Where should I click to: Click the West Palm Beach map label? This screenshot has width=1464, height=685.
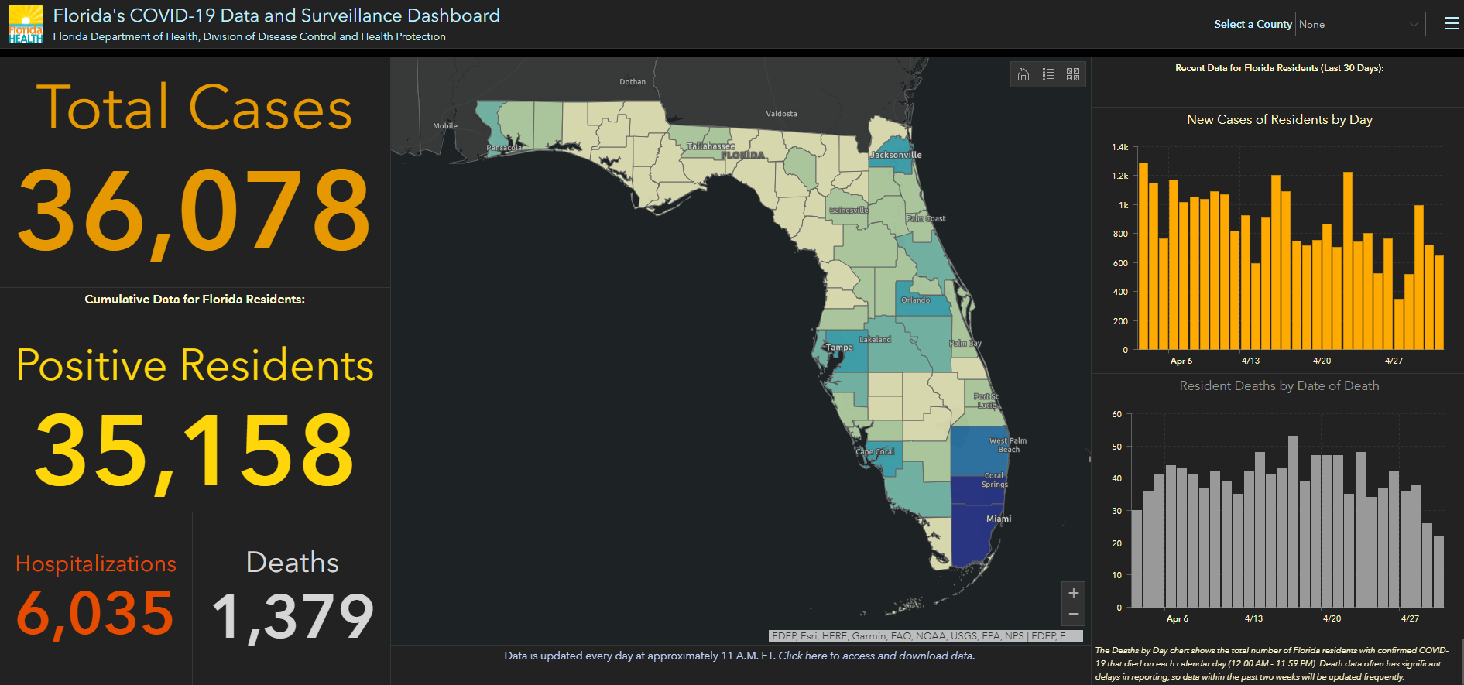[1008, 445]
